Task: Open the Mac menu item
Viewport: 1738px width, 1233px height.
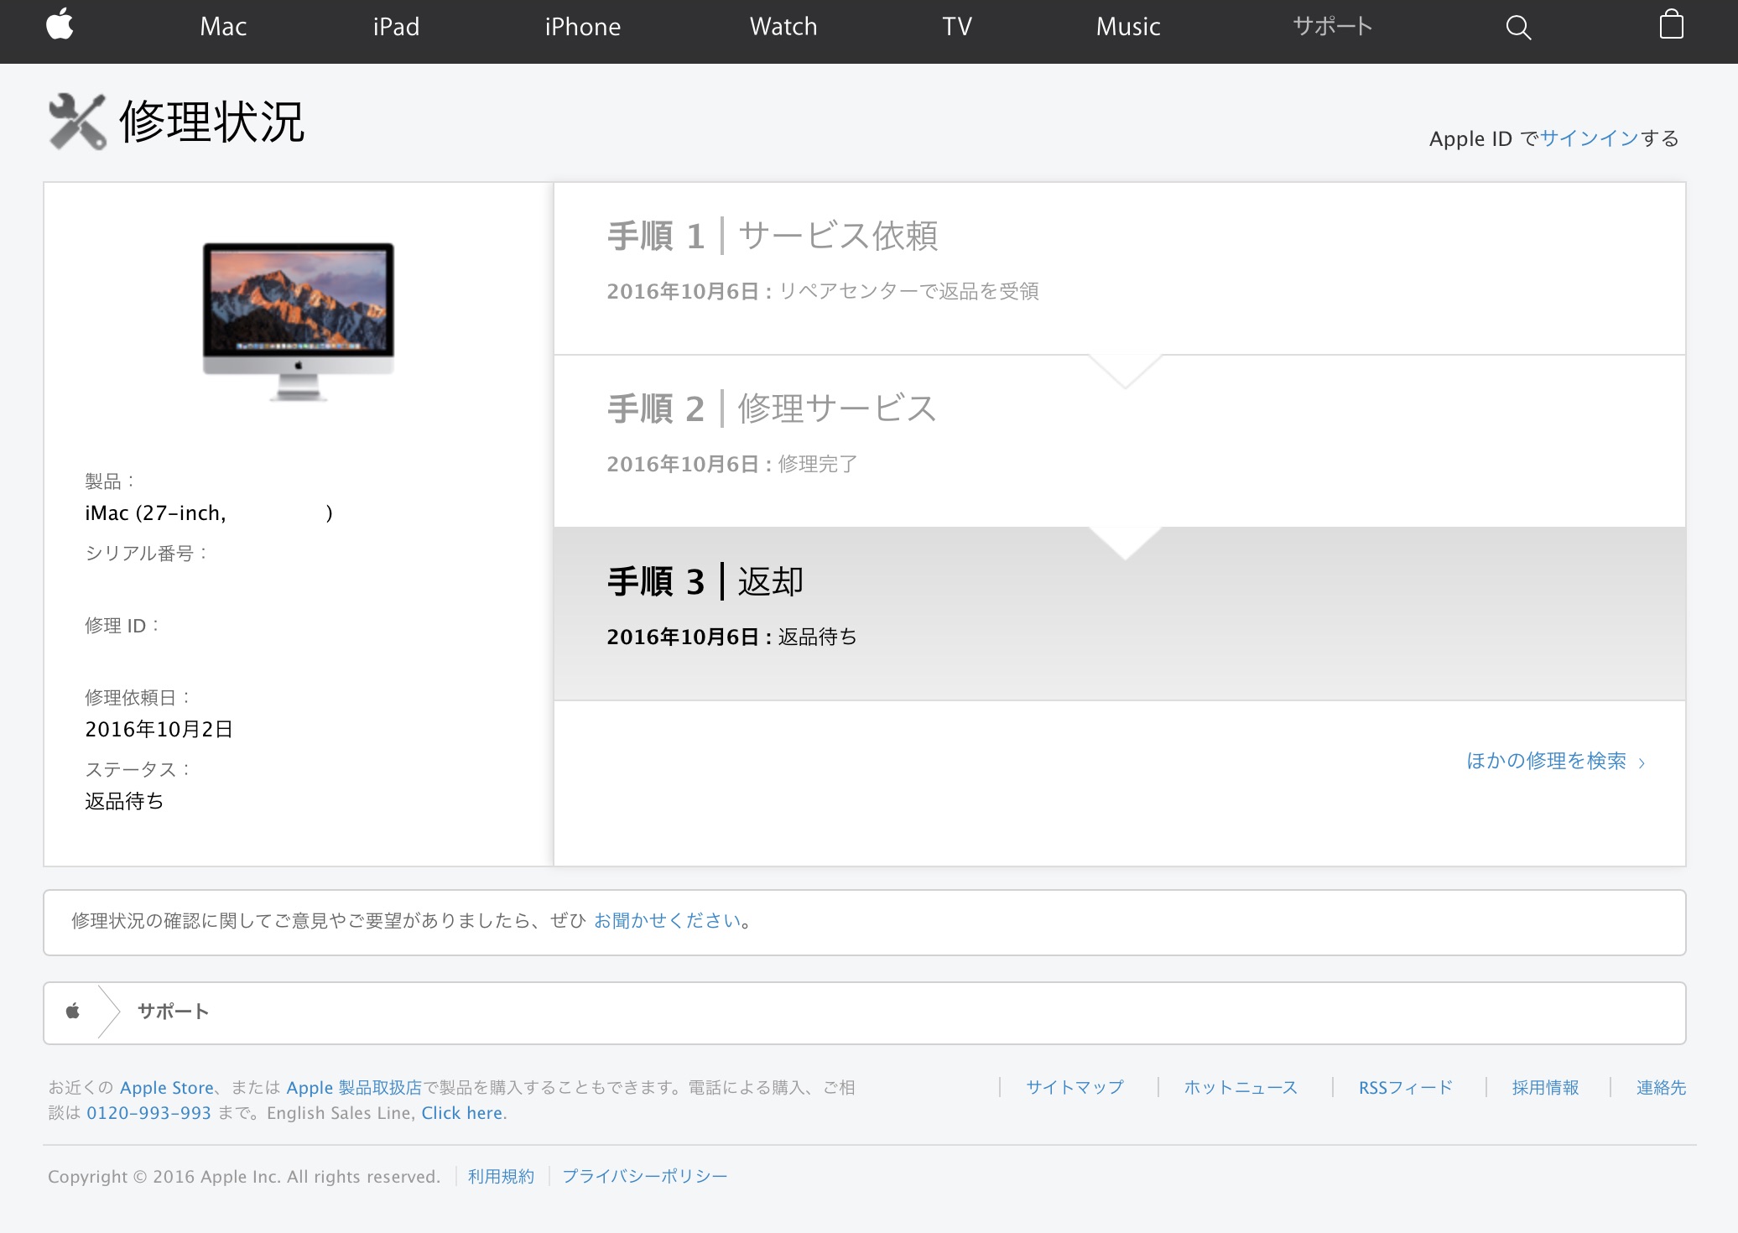Action: coord(223,27)
